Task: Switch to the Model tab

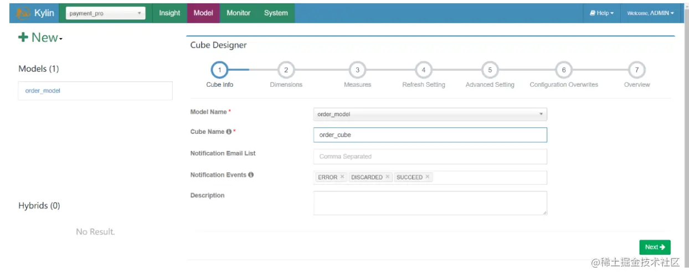Action: point(203,13)
